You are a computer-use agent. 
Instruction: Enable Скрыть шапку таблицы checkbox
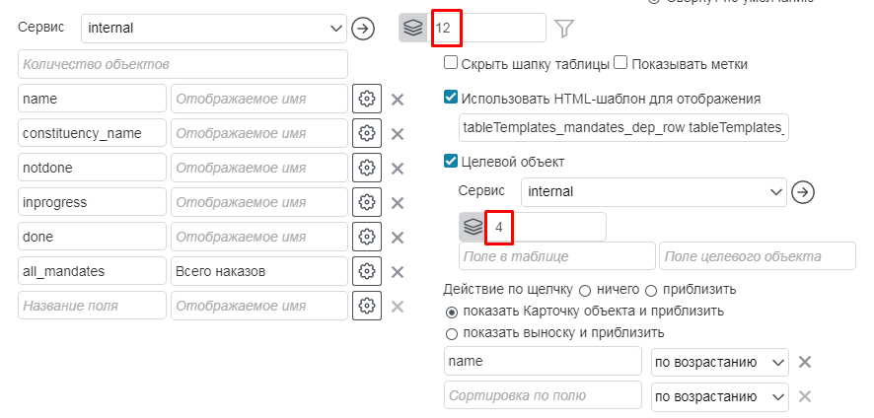point(451,64)
